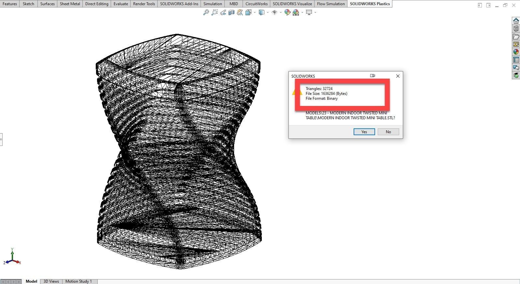This screenshot has width=520, height=284.
Task: Open the Flow Simulation tab
Action: (331, 4)
